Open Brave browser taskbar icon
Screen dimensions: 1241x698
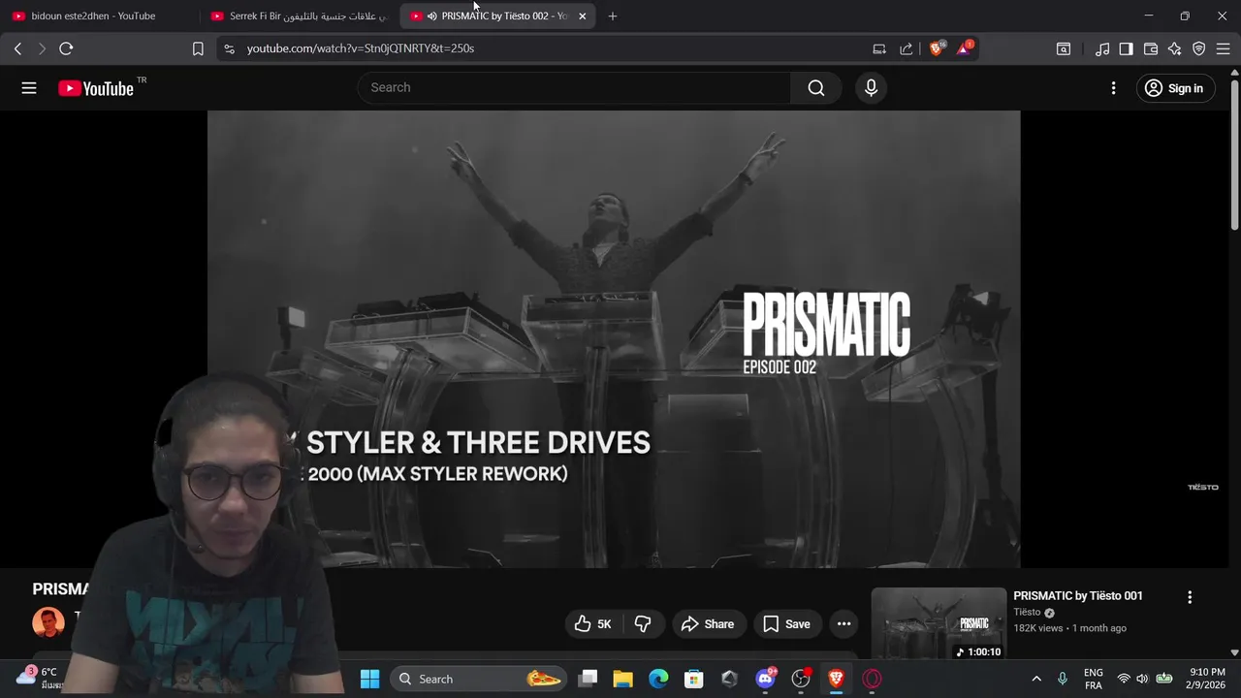(x=836, y=679)
